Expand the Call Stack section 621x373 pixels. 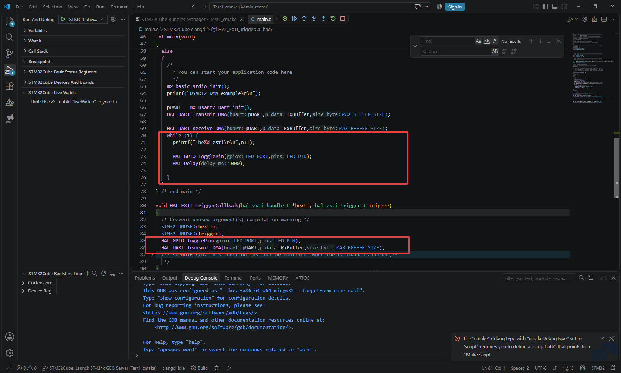click(x=73, y=51)
